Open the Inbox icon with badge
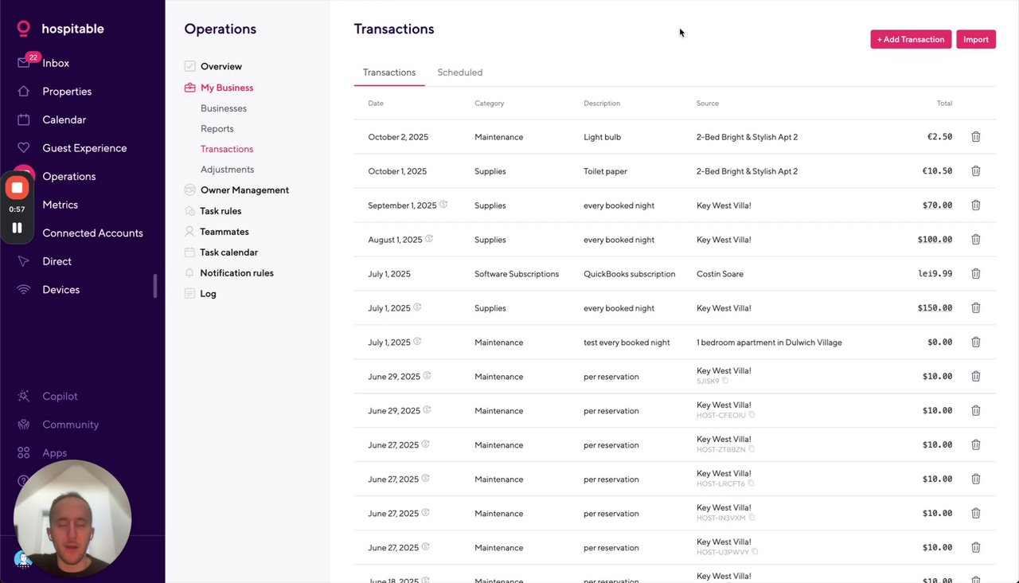Screen dimensions: 1019x583 pyautogui.click(x=24, y=63)
